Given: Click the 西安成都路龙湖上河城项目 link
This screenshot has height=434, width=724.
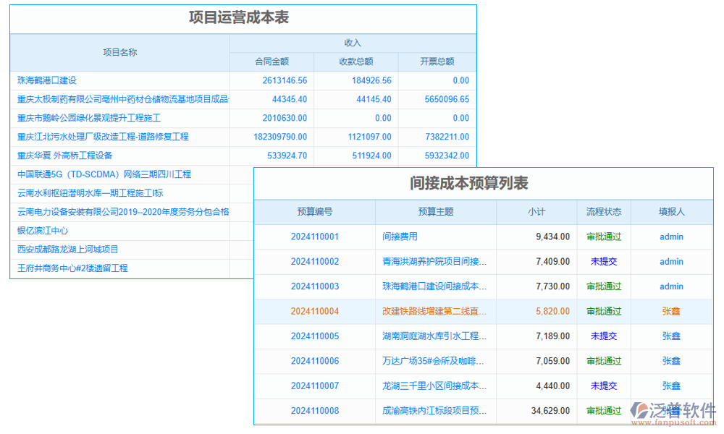Looking at the screenshot, I should pos(68,250).
